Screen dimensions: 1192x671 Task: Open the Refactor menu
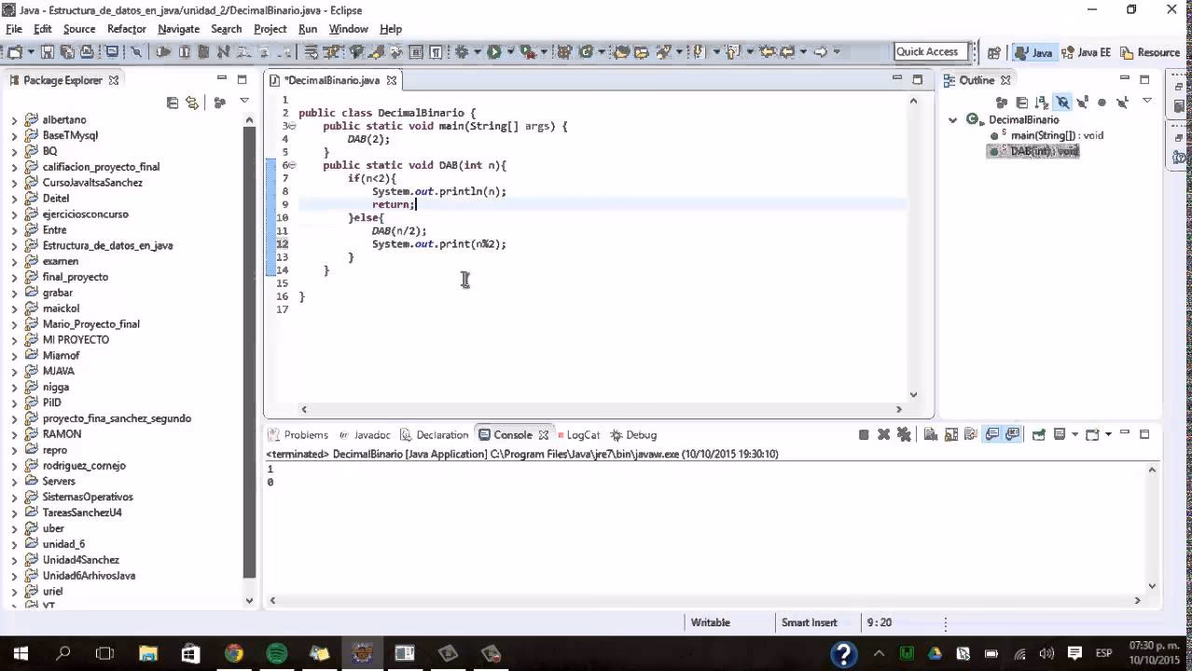click(x=126, y=29)
